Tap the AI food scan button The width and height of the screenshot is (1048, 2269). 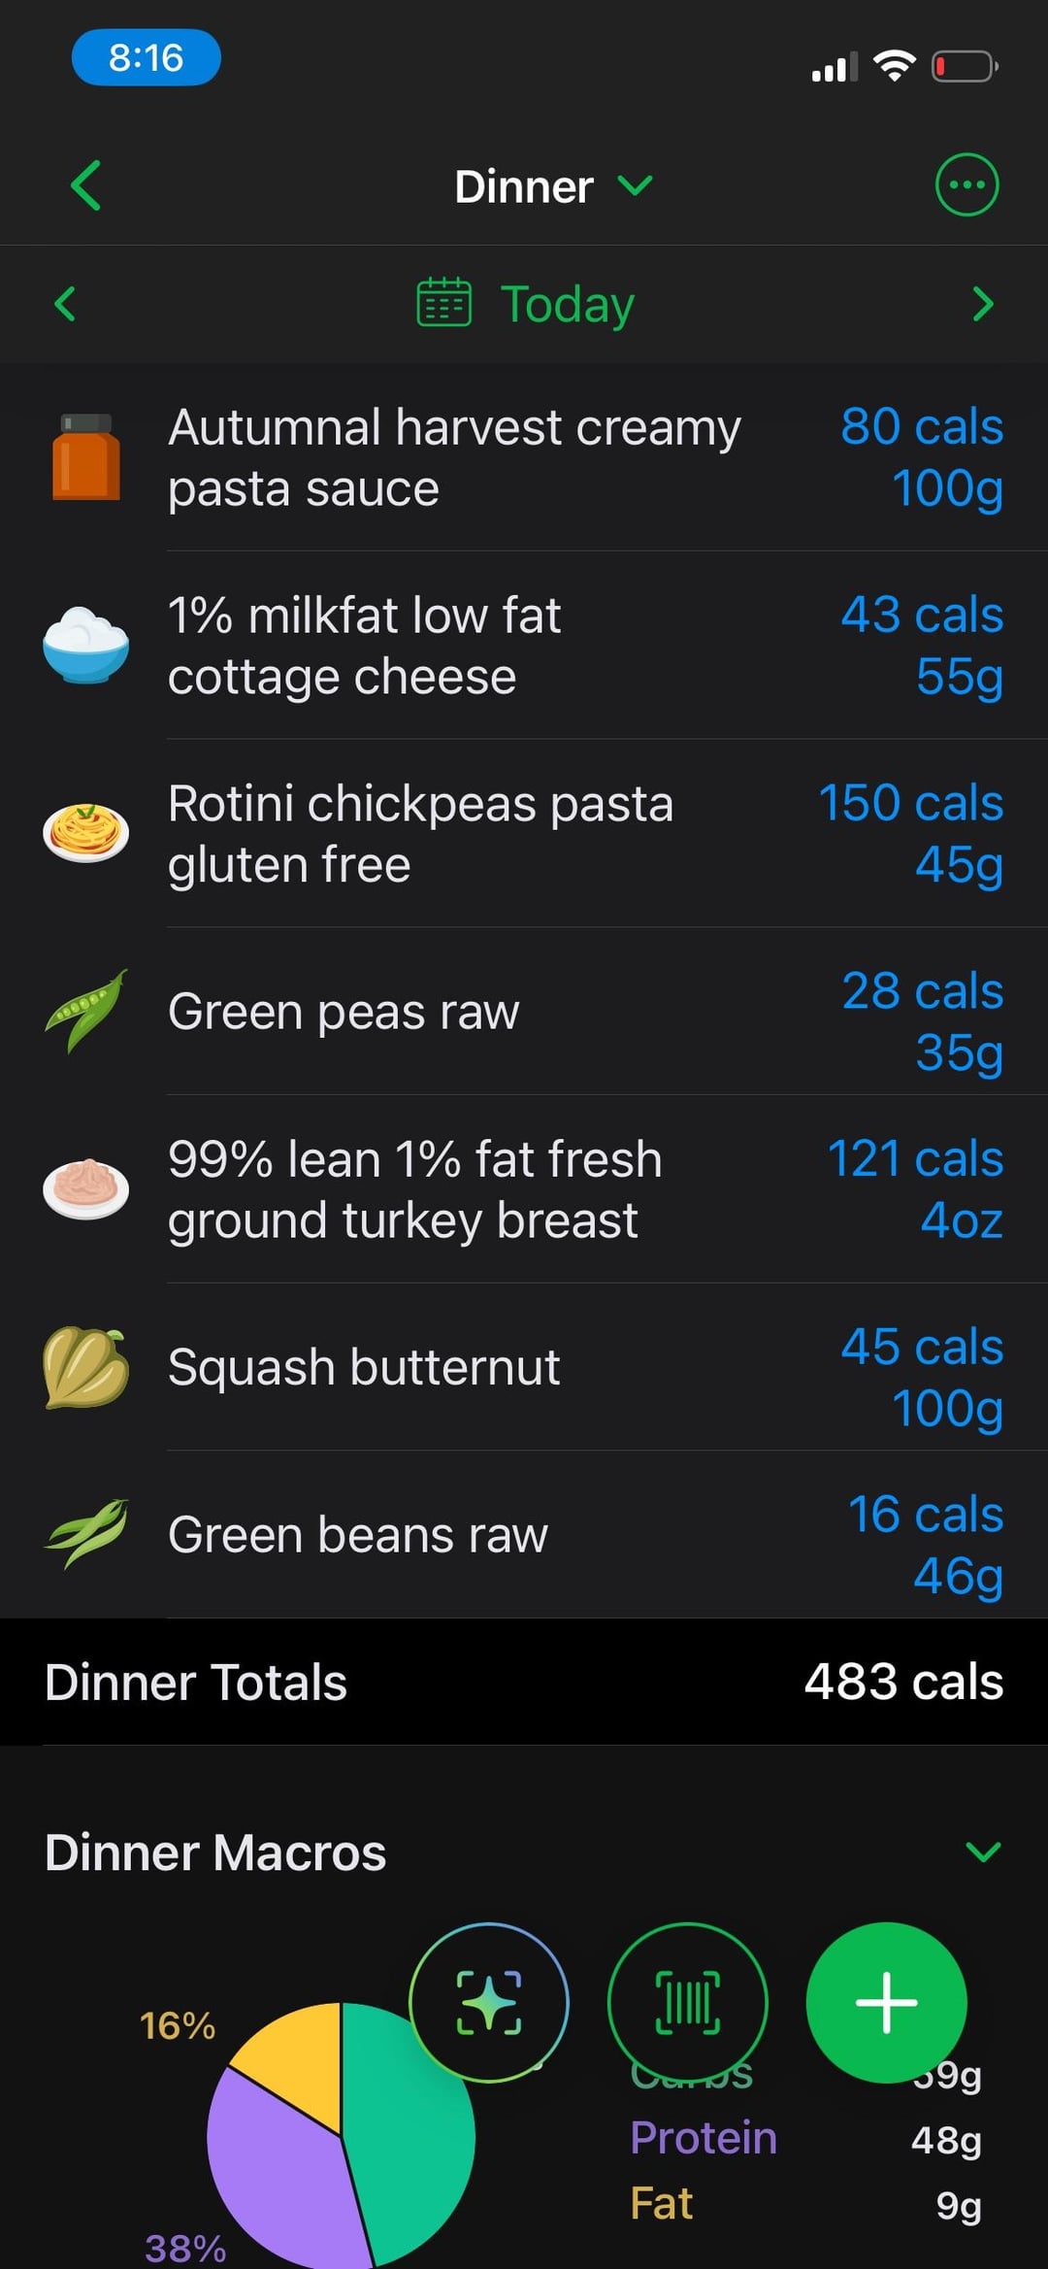coord(489,2002)
